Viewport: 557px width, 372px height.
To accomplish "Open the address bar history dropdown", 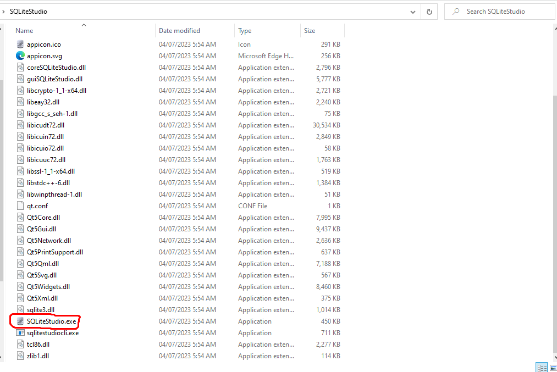I will click(413, 12).
